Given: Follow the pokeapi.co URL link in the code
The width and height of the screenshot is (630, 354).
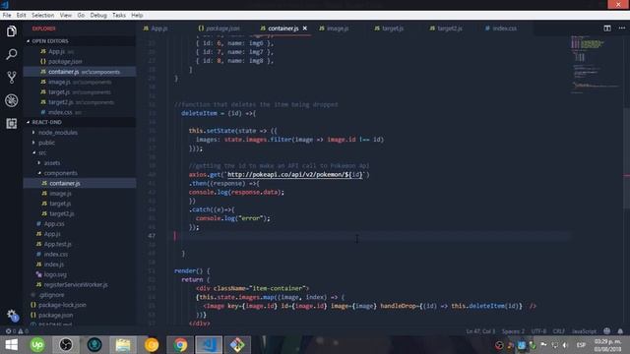Looking at the screenshot, I should click(295, 175).
